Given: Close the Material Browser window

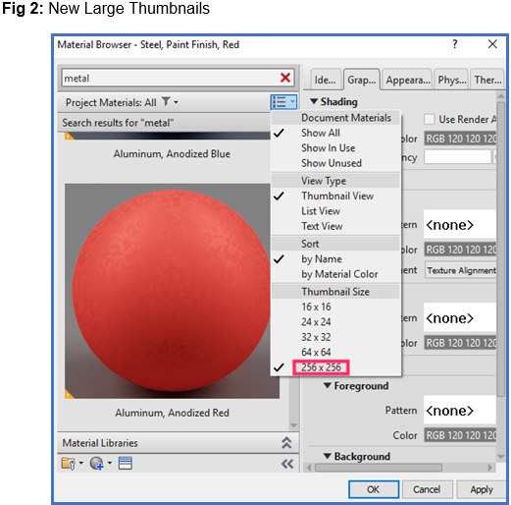Looking at the screenshot, I should pyautogui.click(x=492, y=44).
